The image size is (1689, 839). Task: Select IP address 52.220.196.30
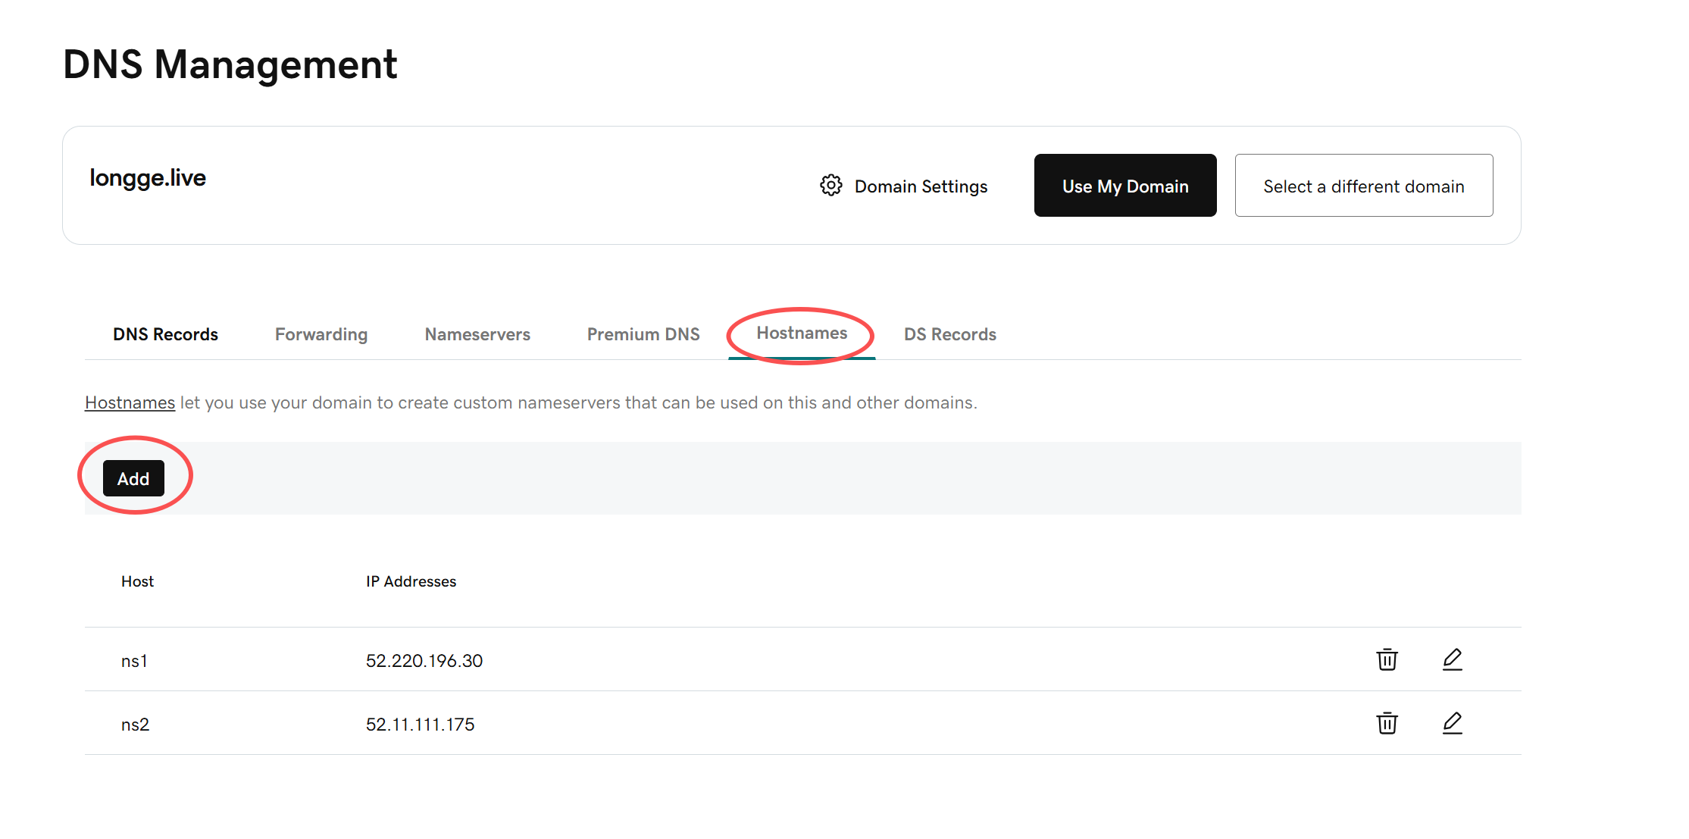(424, 661)
